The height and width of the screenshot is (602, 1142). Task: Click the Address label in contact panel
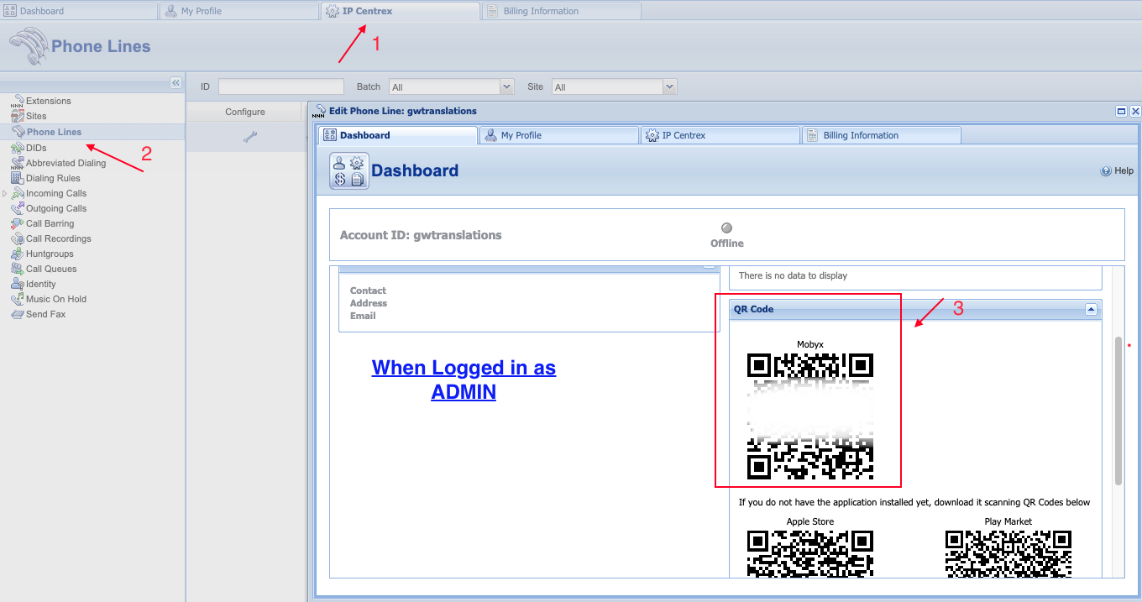pyautogui.click(x=369, y=303)
